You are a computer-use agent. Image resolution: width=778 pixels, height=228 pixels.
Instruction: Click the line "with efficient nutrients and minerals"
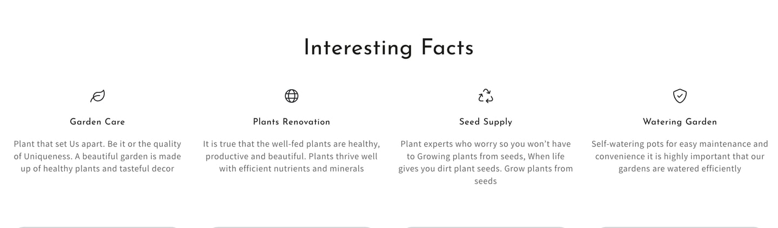click(x=291, y=169)
